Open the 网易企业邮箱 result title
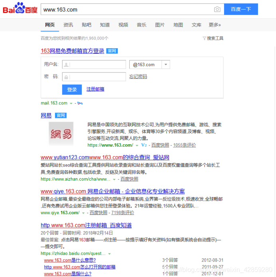Screen dimensions: 276x277 [112, 191]
